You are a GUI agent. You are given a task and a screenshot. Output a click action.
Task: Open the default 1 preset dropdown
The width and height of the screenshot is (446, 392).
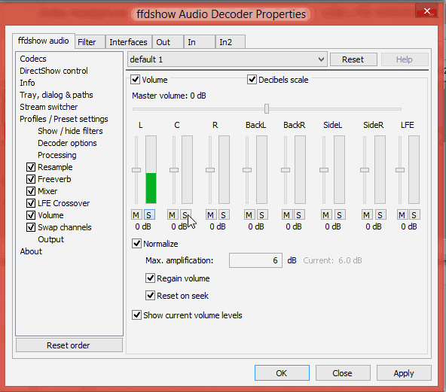point(228,59)
